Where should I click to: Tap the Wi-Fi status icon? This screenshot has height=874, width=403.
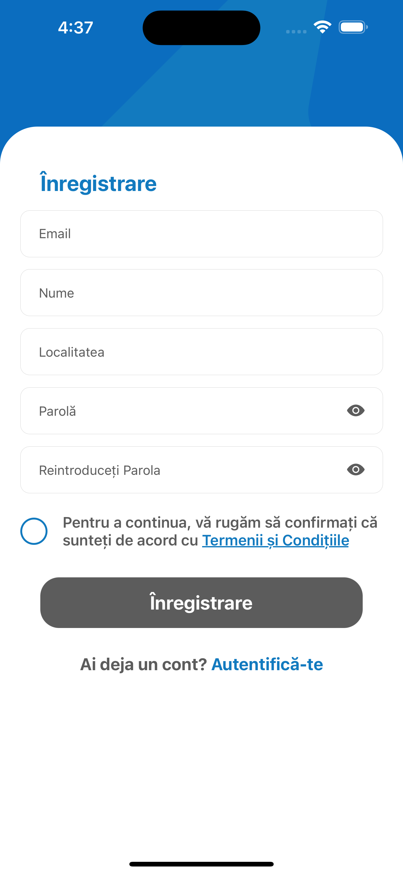tap(322, 27)
